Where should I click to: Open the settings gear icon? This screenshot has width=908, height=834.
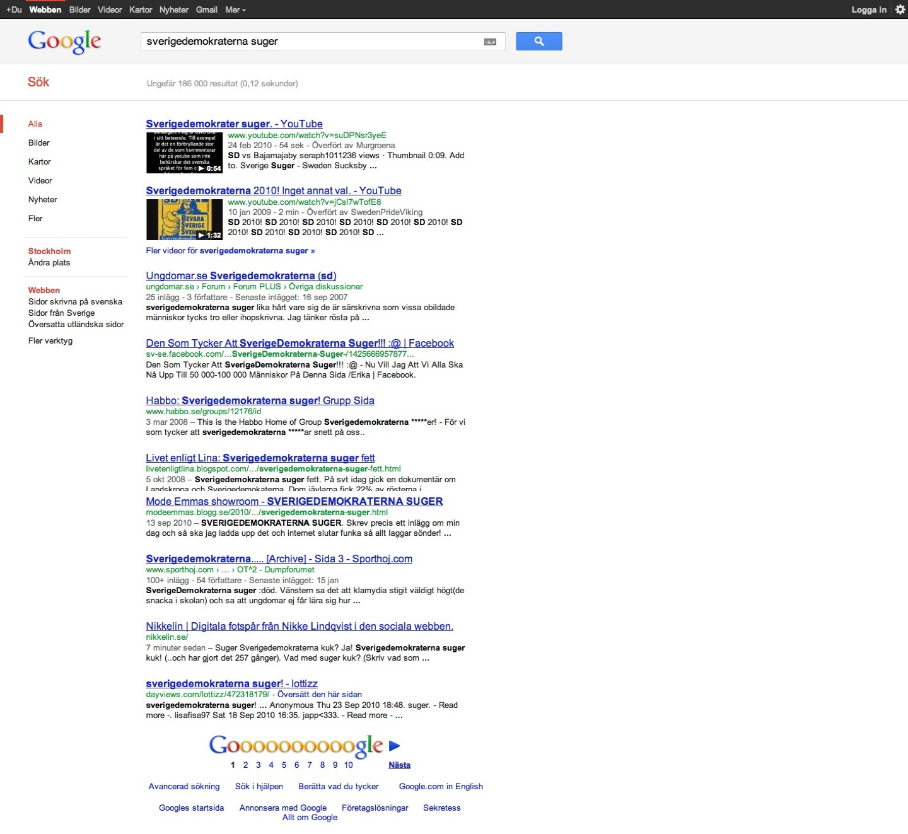coord(900,9)
